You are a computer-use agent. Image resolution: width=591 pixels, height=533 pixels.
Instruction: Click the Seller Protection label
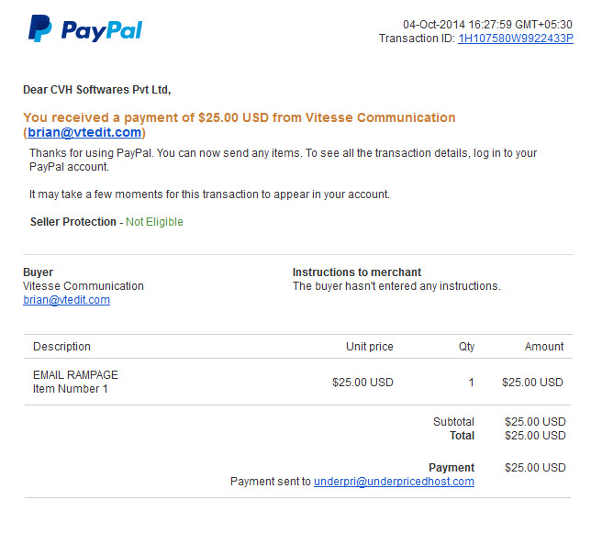[x=73, y=222]
